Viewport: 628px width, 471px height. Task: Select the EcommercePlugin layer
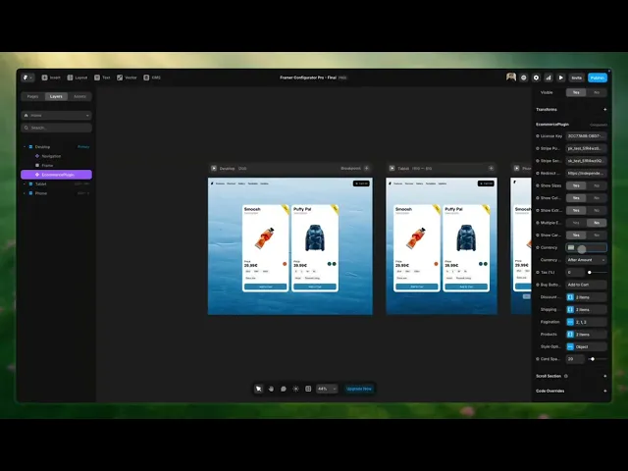pyautogui.click(x=56, y=175)
